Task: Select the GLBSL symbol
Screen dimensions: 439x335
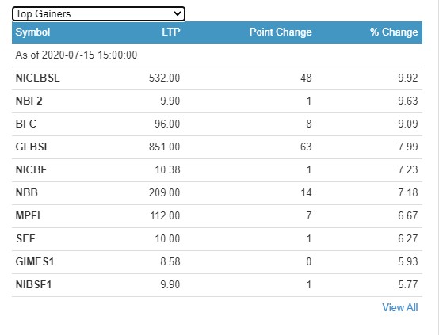Action: (x=32, y=147)
